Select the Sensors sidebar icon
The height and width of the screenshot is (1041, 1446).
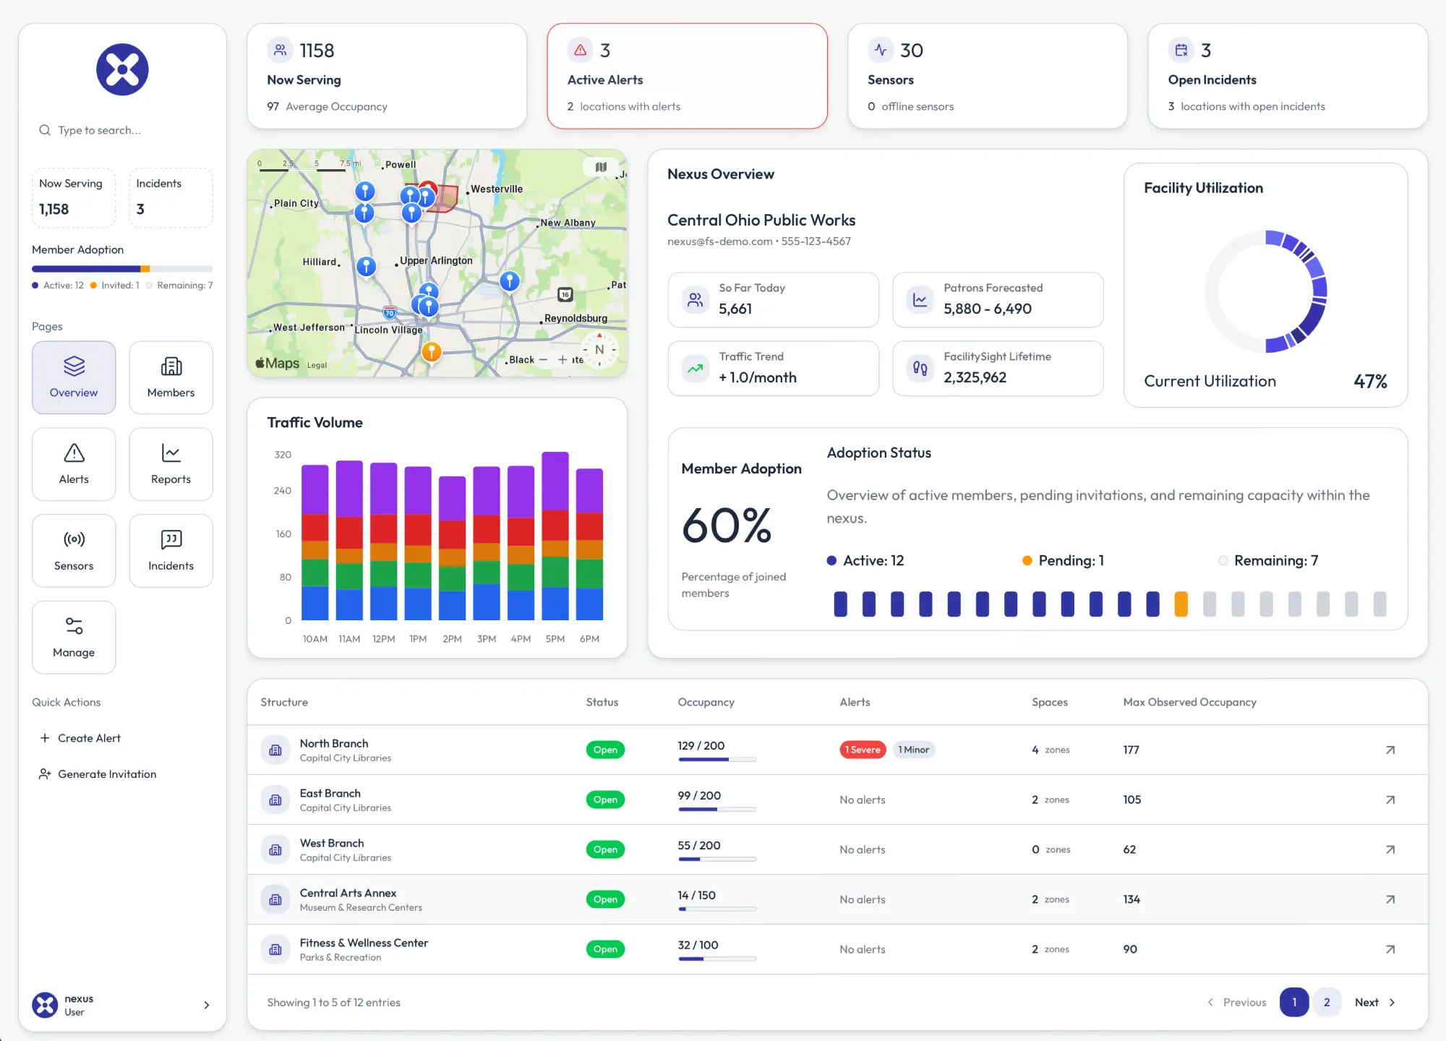point(73,539)
